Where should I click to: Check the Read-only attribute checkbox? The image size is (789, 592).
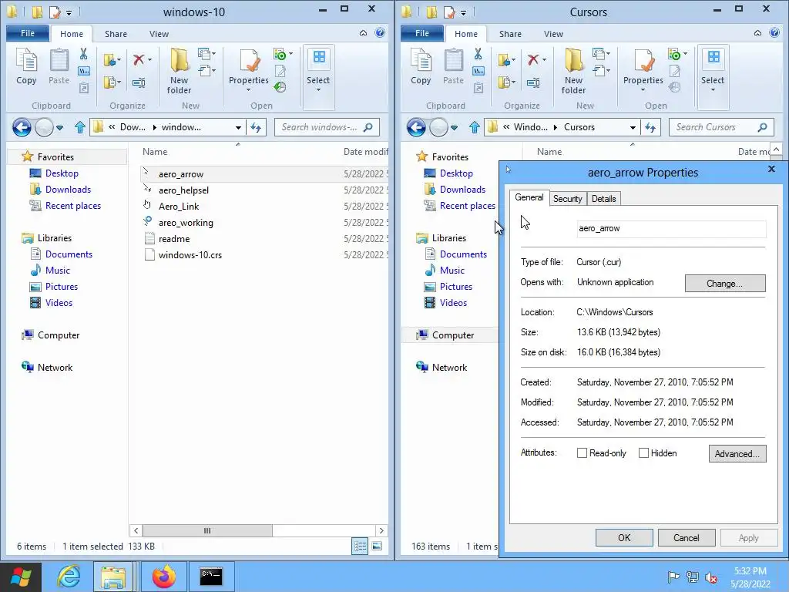pyautogui.click(x=582, y=453)
